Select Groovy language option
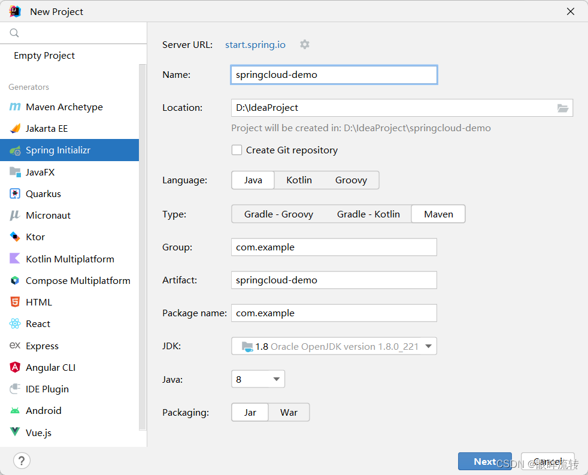588x475 pixels. pos(351,180)
